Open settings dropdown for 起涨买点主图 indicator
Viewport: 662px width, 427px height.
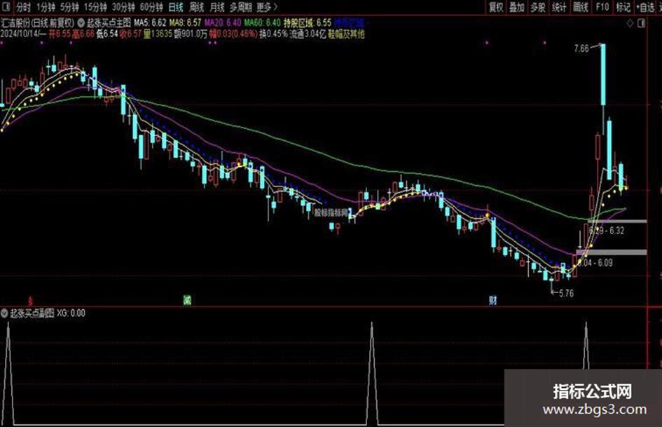(x=81, y=22)
